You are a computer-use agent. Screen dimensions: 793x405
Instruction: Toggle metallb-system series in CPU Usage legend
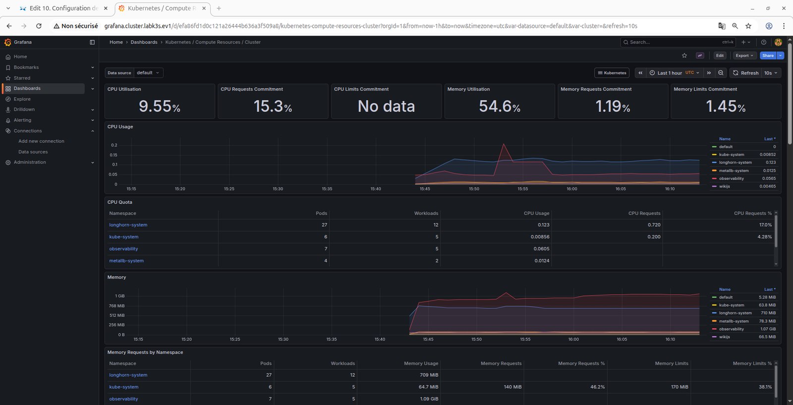[734, 170]
